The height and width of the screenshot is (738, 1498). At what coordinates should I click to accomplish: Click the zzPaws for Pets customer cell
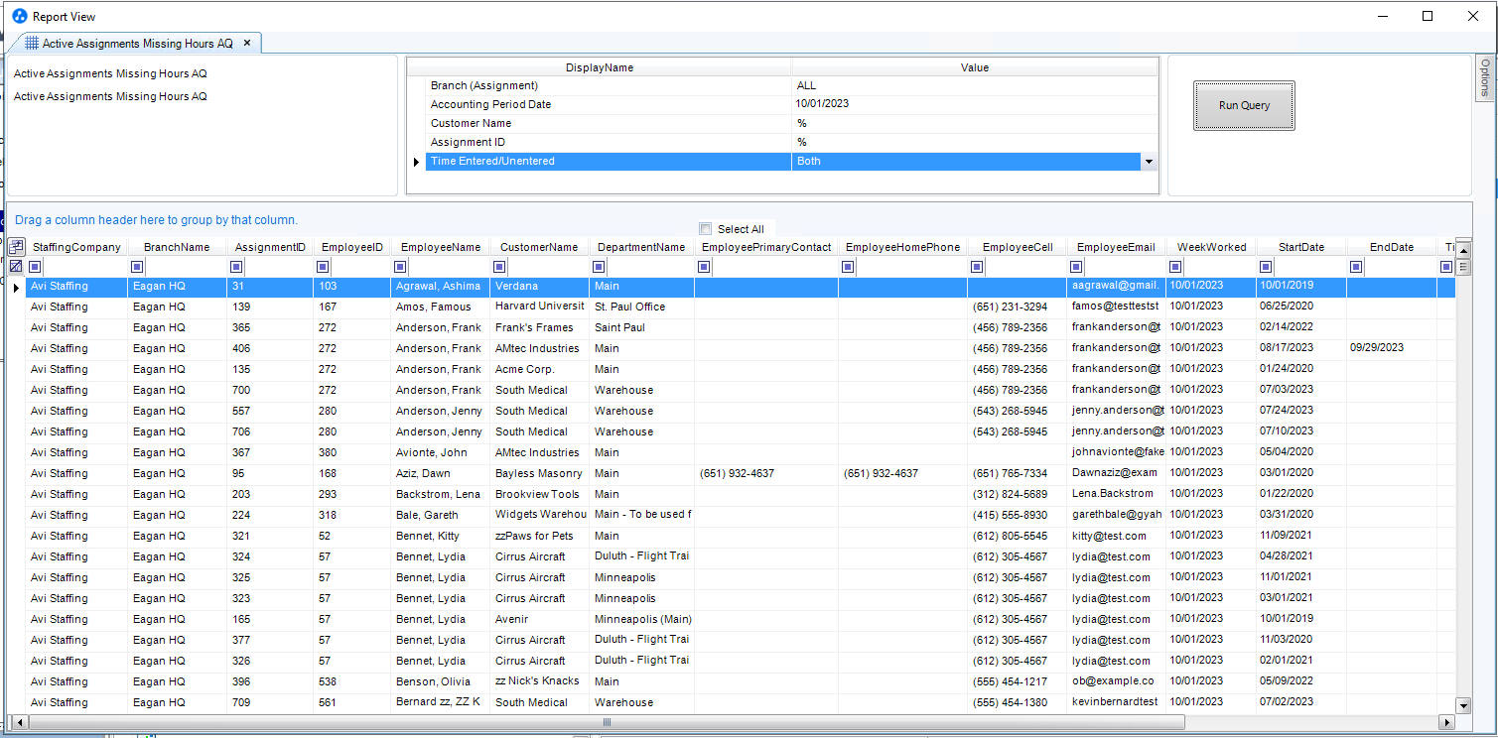[x=539, y=536]
